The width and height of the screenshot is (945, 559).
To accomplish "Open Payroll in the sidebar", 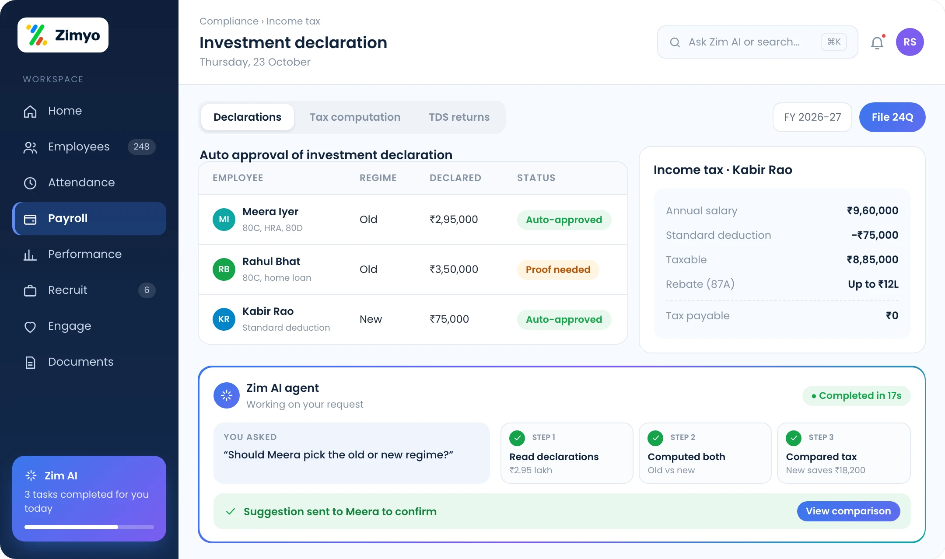I will [x=90, y=219].
